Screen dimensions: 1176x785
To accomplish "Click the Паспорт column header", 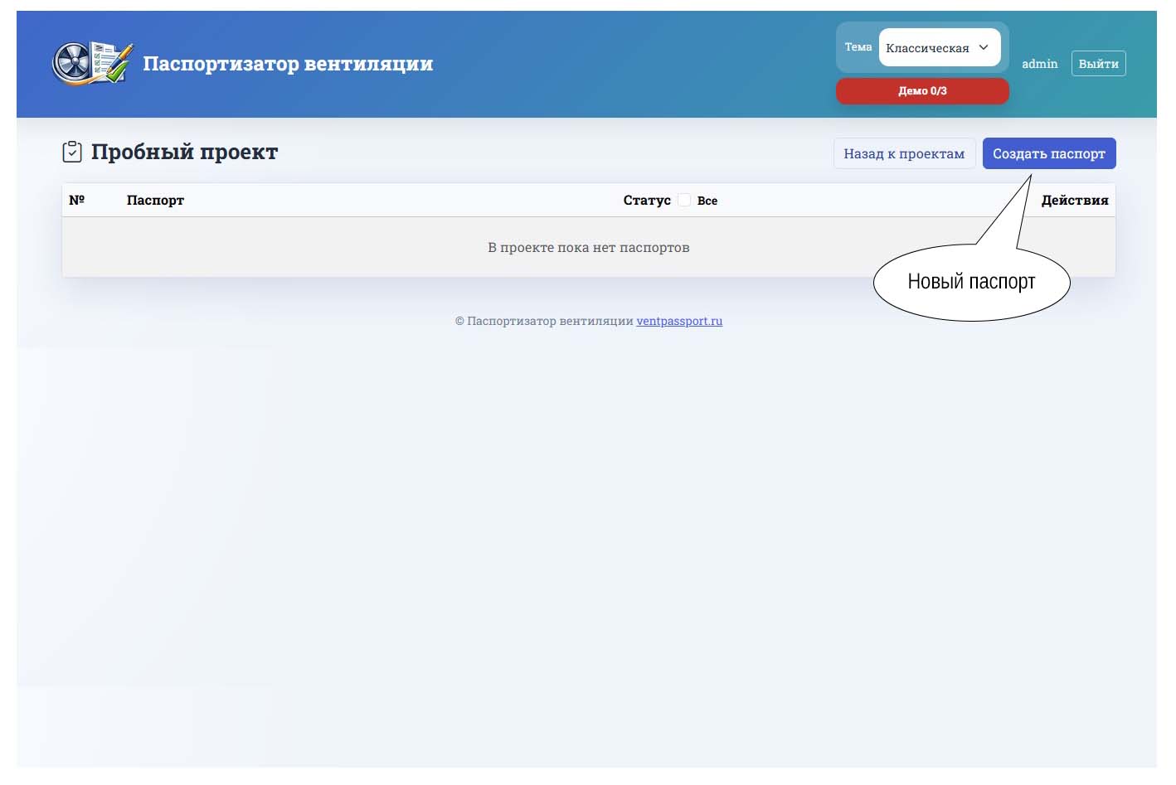I will point(155,200).
